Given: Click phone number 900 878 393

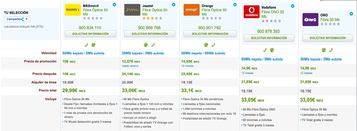Looking at the screenshot, I should [269, 31].
